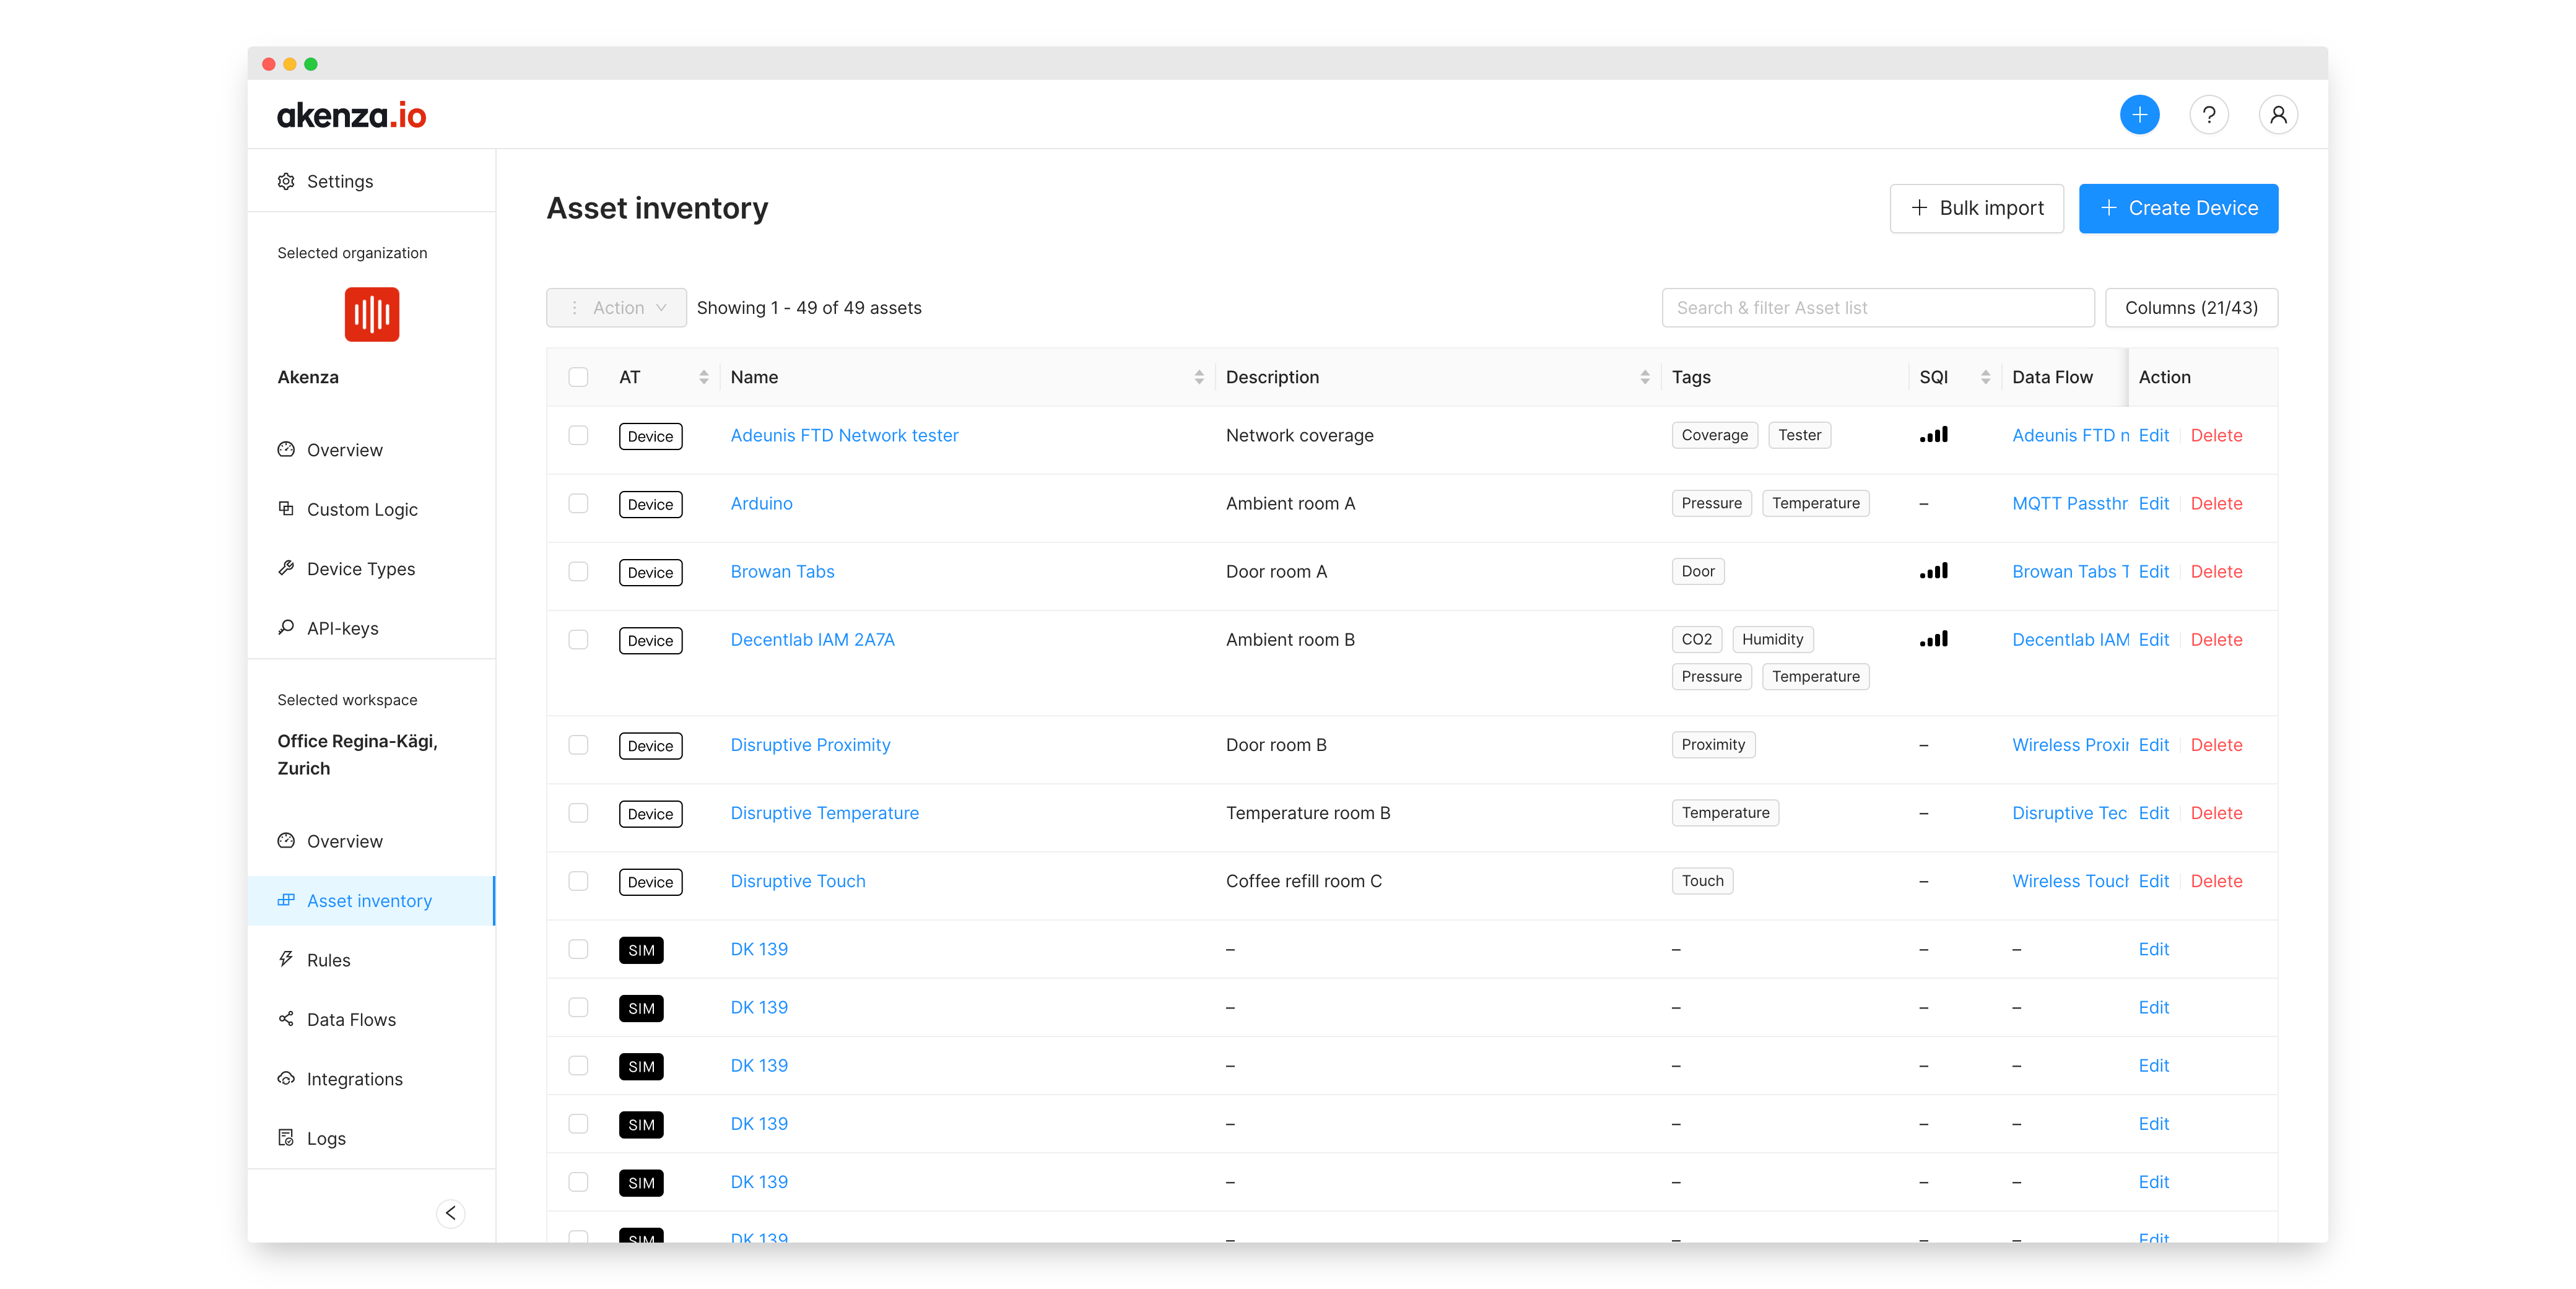The image size is (2576, 1289).
Task: Open the Logs menu item
Action: [x=326, y=1139]
